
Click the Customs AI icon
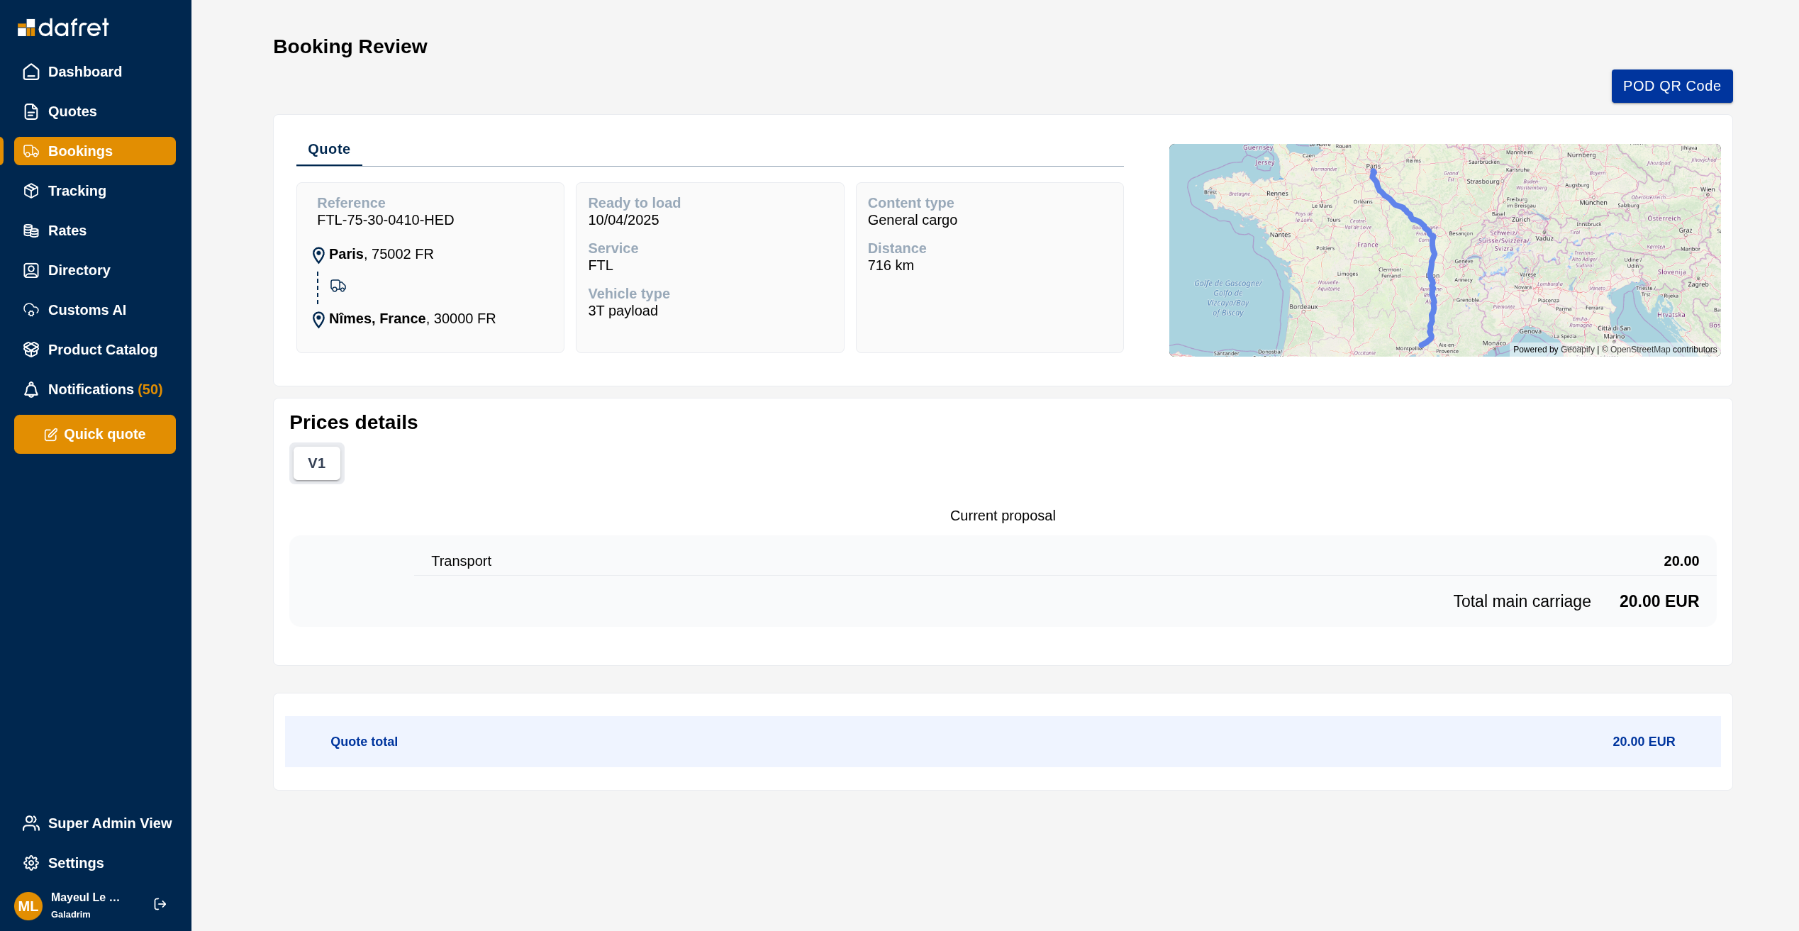pos(31,310)
